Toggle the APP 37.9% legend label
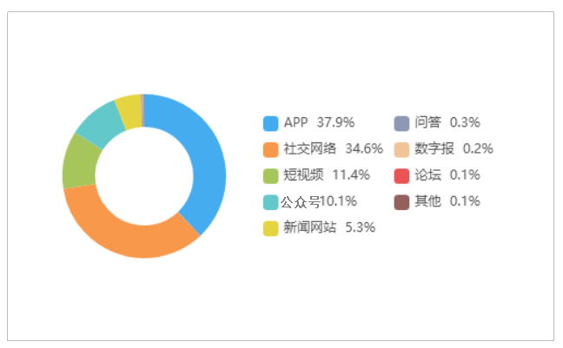This screenshot has width=563, height=348. (319, 122)
